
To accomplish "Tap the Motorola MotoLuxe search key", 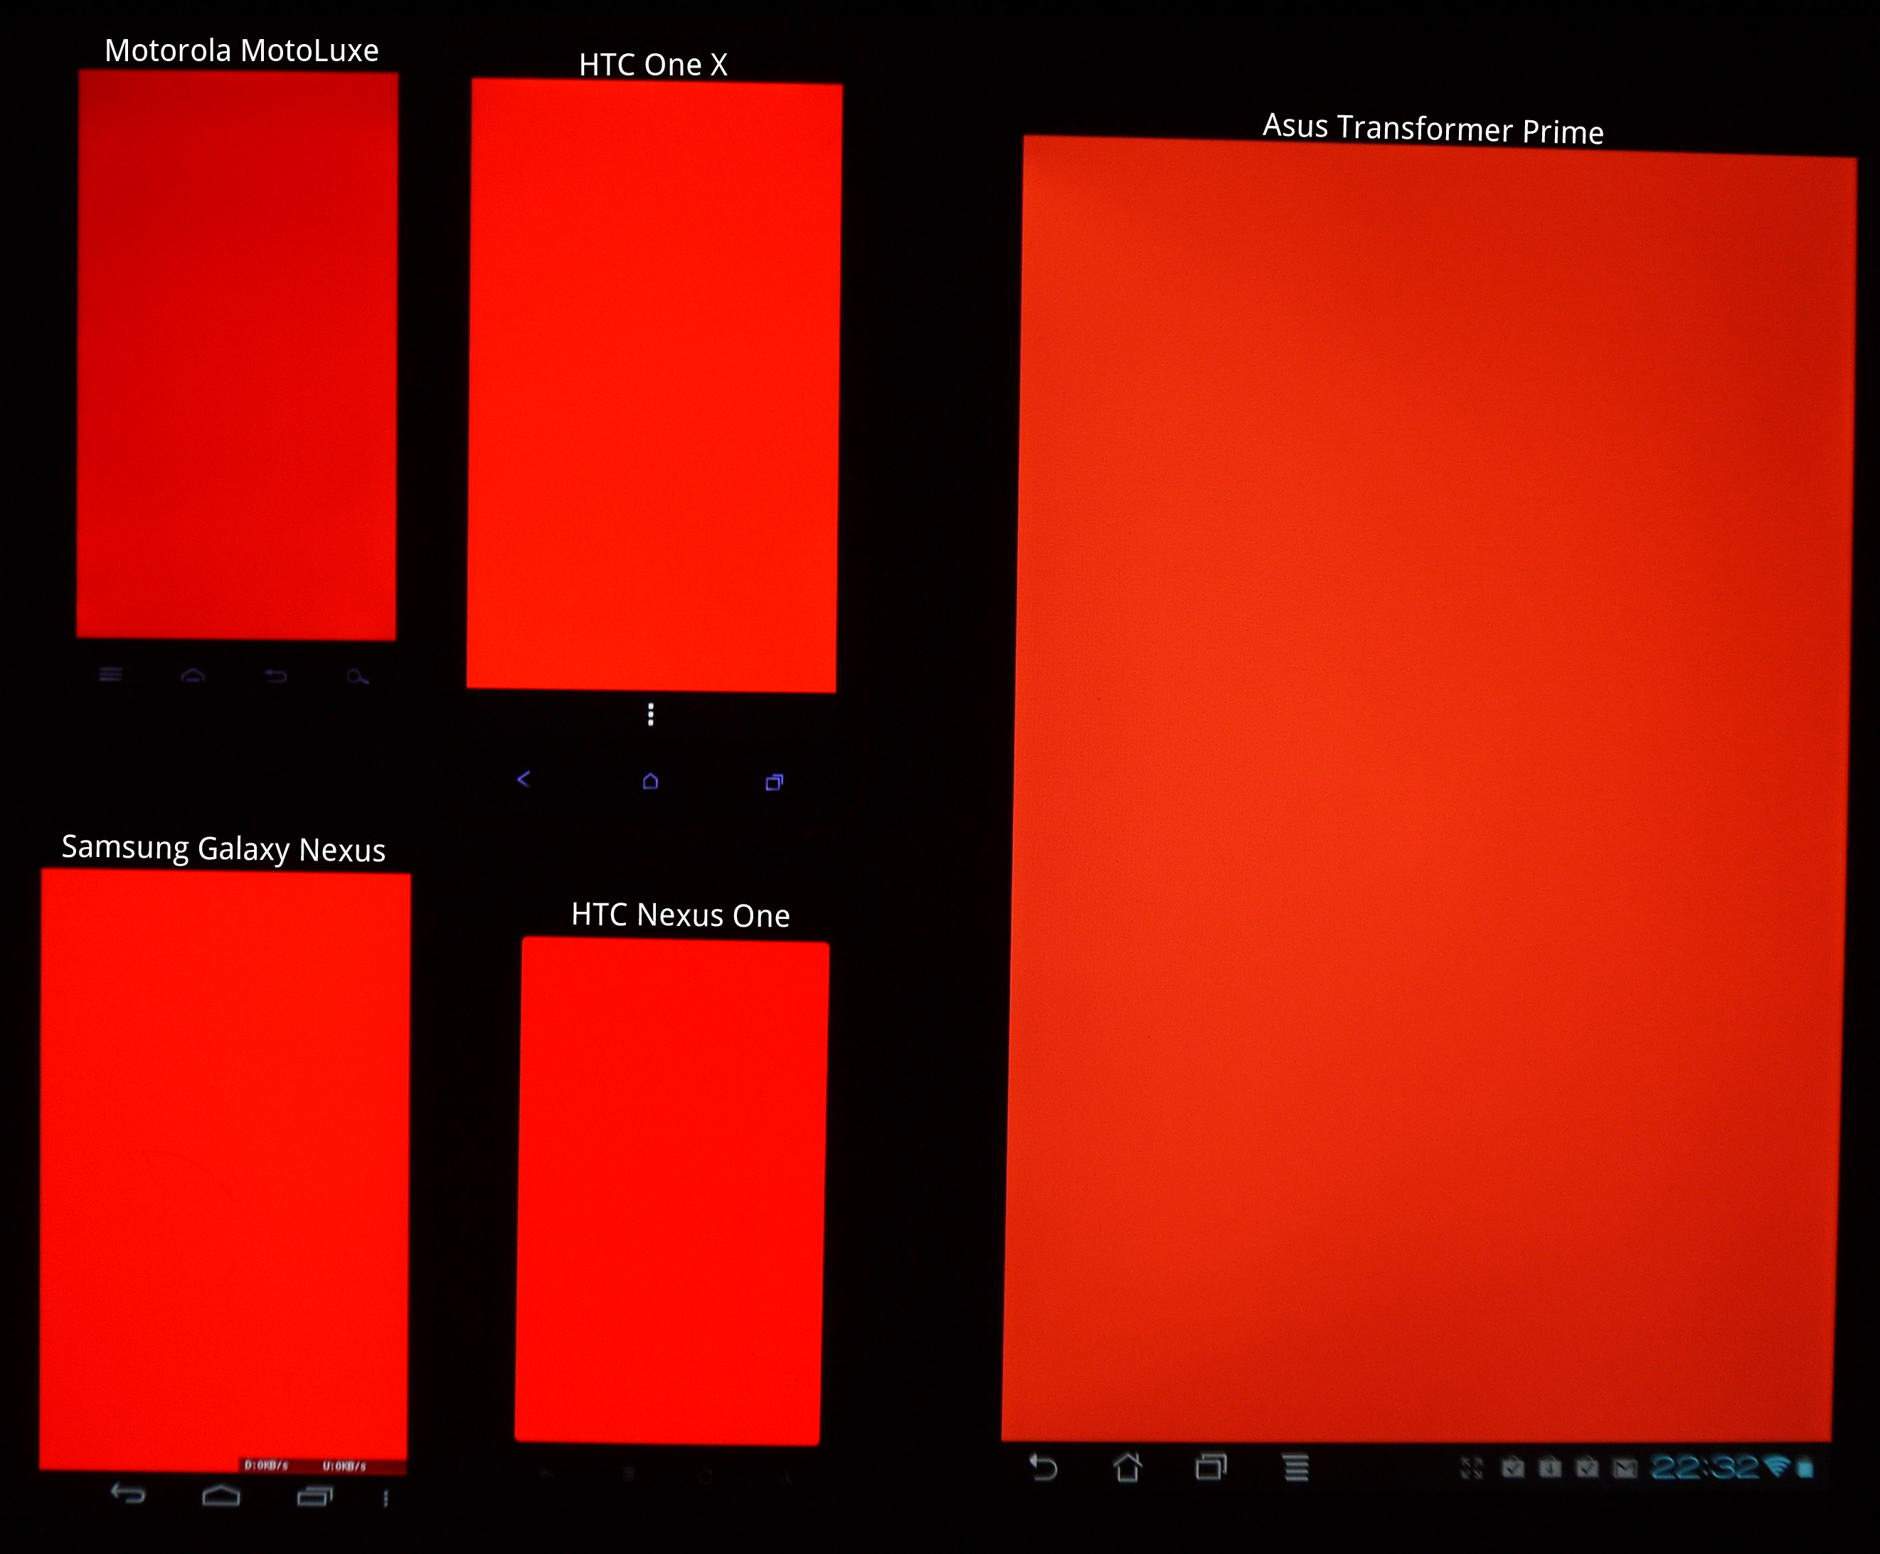I will click(357, 677).
